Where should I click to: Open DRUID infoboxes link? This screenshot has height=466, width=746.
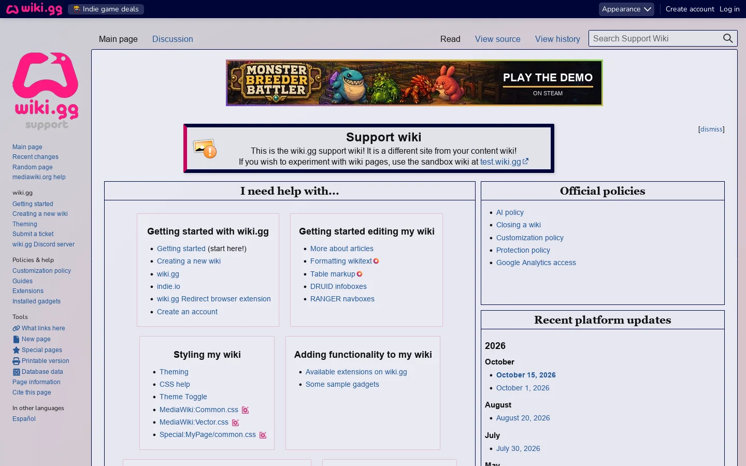[x=338, y=286]
